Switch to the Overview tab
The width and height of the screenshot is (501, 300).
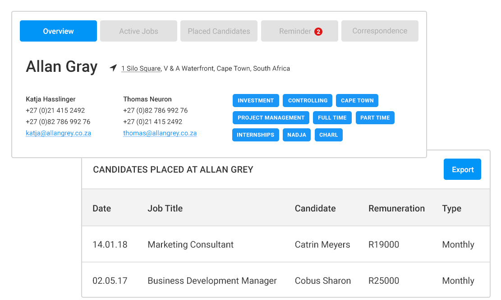[58, 31]
